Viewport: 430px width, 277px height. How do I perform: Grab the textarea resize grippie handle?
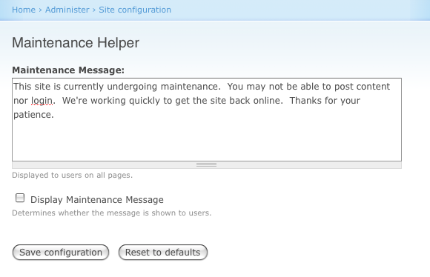[207, 165]
